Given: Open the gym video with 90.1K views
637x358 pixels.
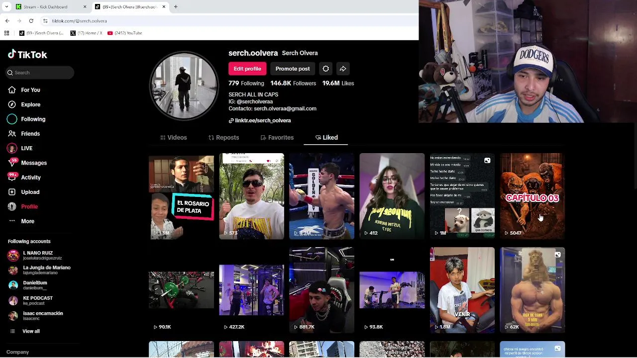Looking at the screenshot, I should [x=181, y=290].
